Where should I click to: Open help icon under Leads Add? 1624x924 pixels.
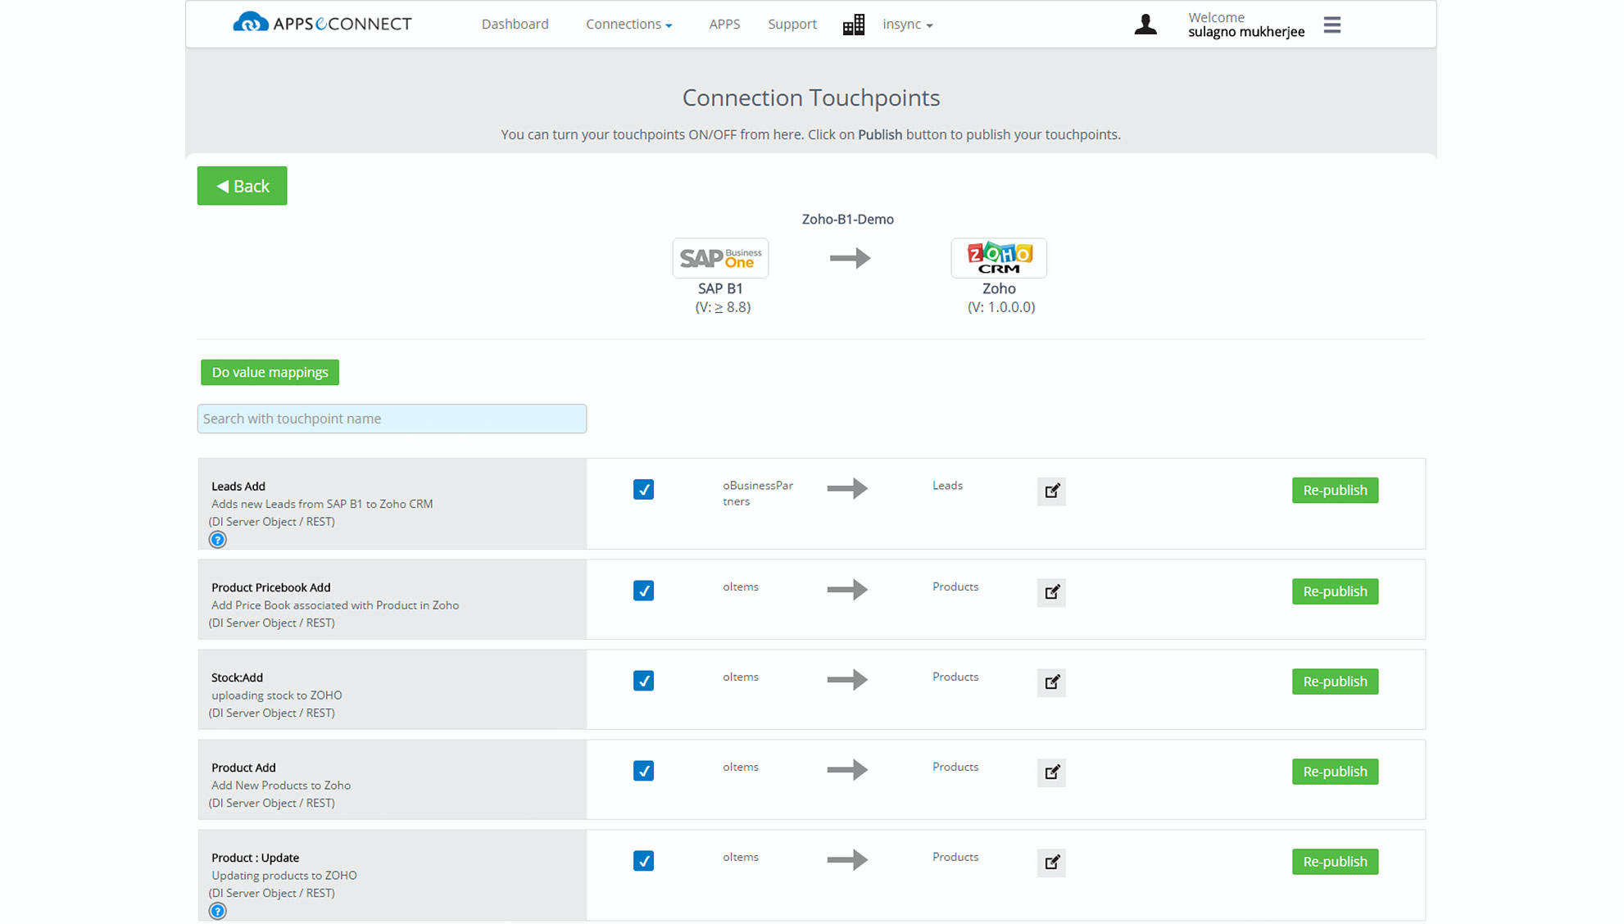217,540
